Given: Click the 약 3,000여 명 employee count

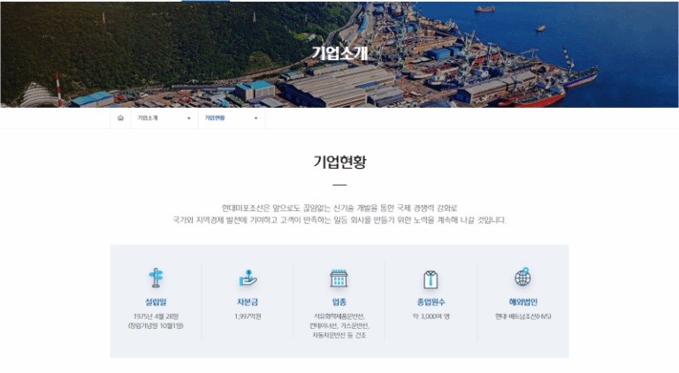Looking at the screenshot, I should click(x=431, y=316).
